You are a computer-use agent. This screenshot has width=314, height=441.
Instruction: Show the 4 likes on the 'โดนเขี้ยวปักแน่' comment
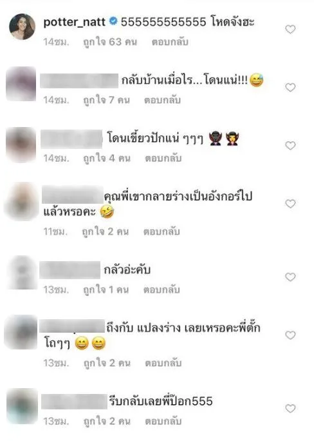tap(107, 159)
